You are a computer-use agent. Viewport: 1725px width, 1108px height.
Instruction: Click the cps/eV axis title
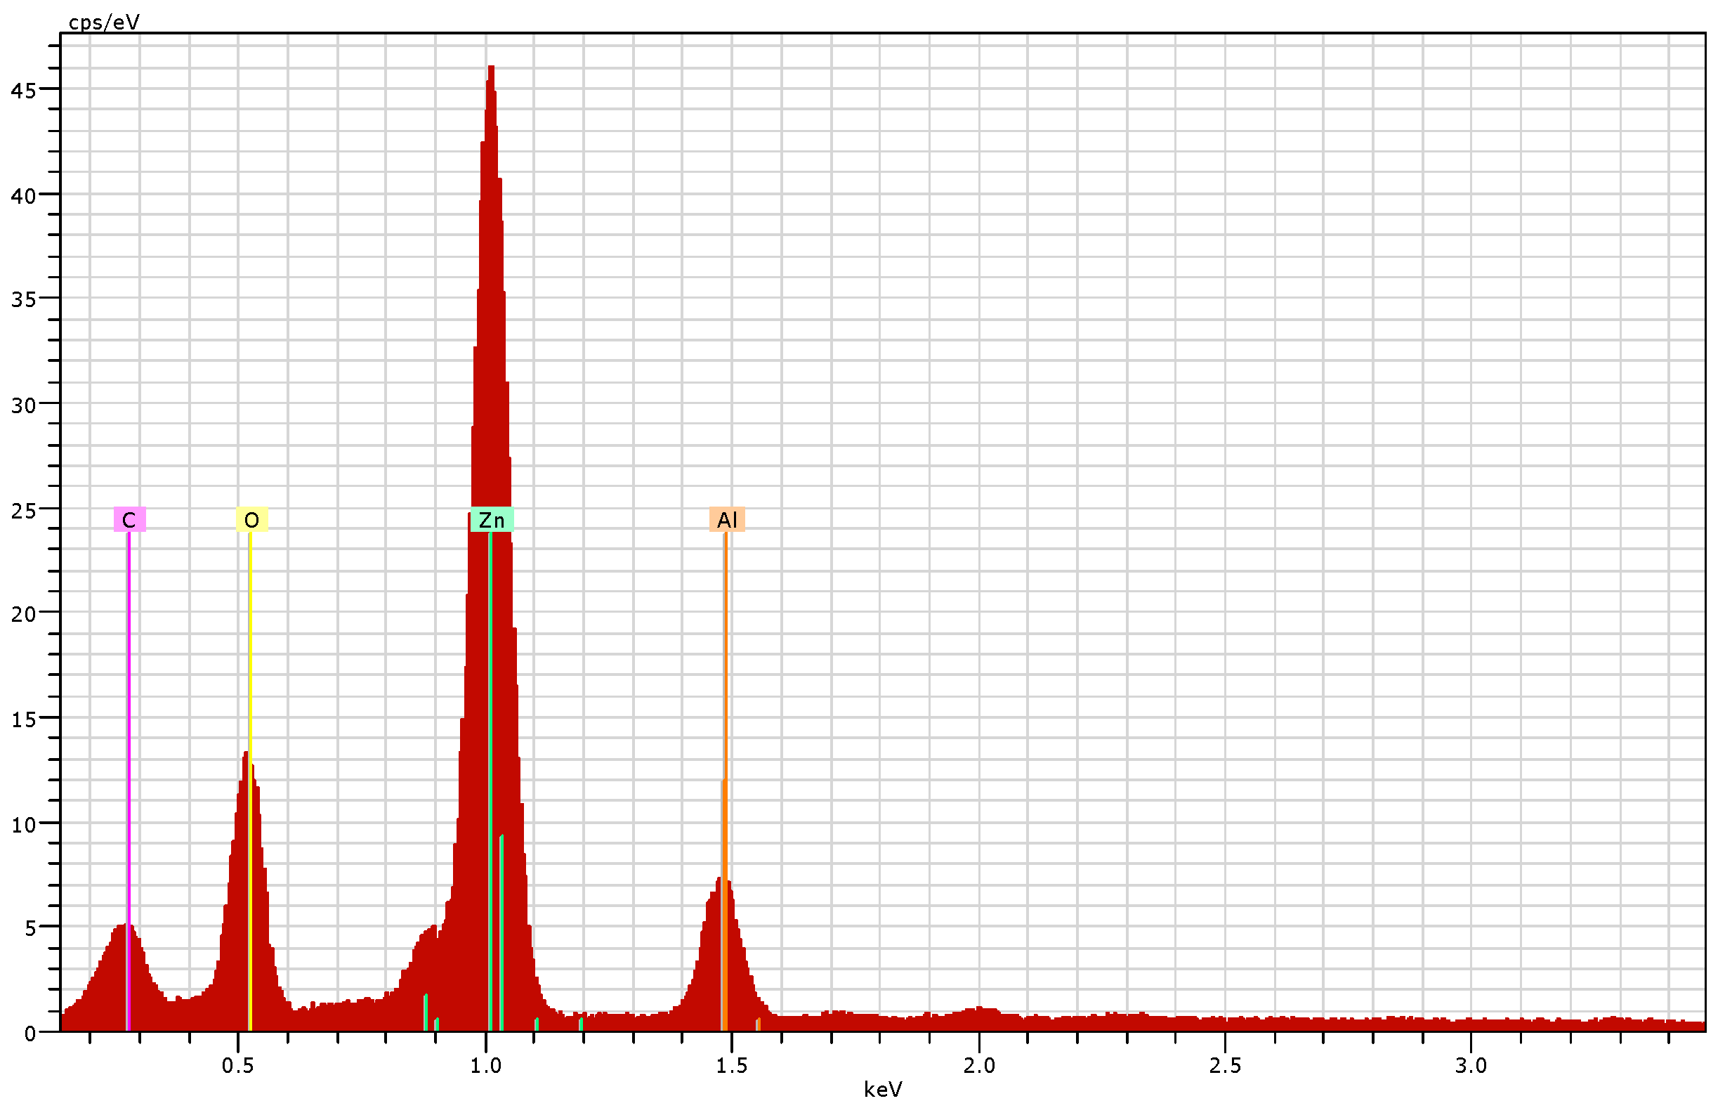click(103, 22)
